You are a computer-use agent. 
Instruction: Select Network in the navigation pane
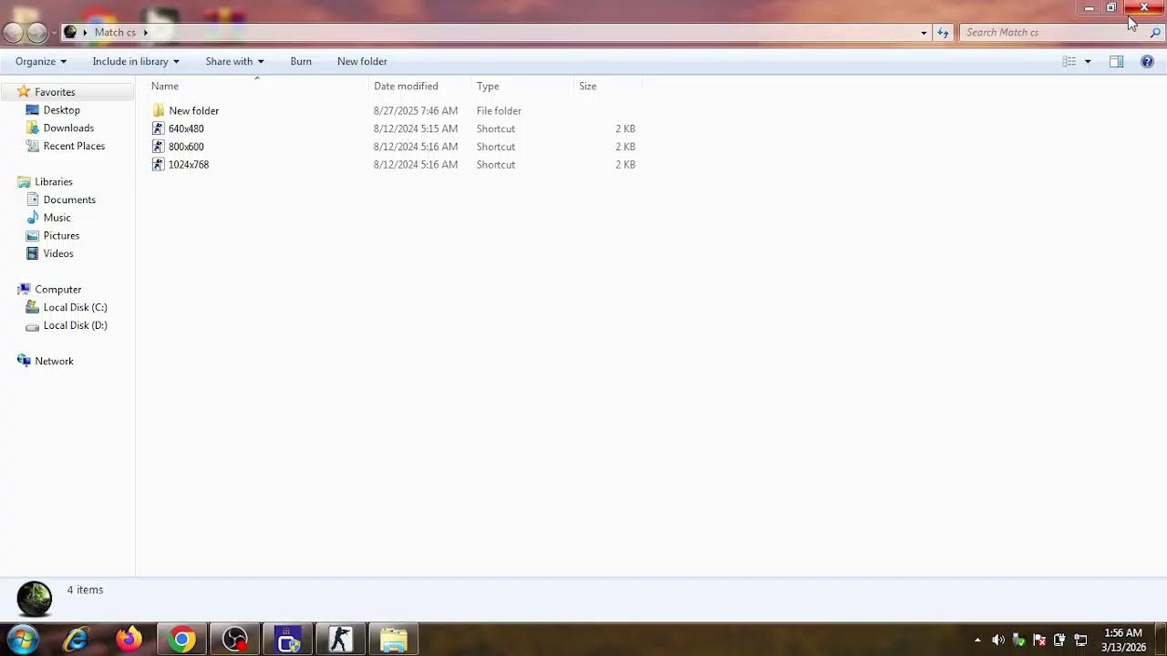click(54, 361)
